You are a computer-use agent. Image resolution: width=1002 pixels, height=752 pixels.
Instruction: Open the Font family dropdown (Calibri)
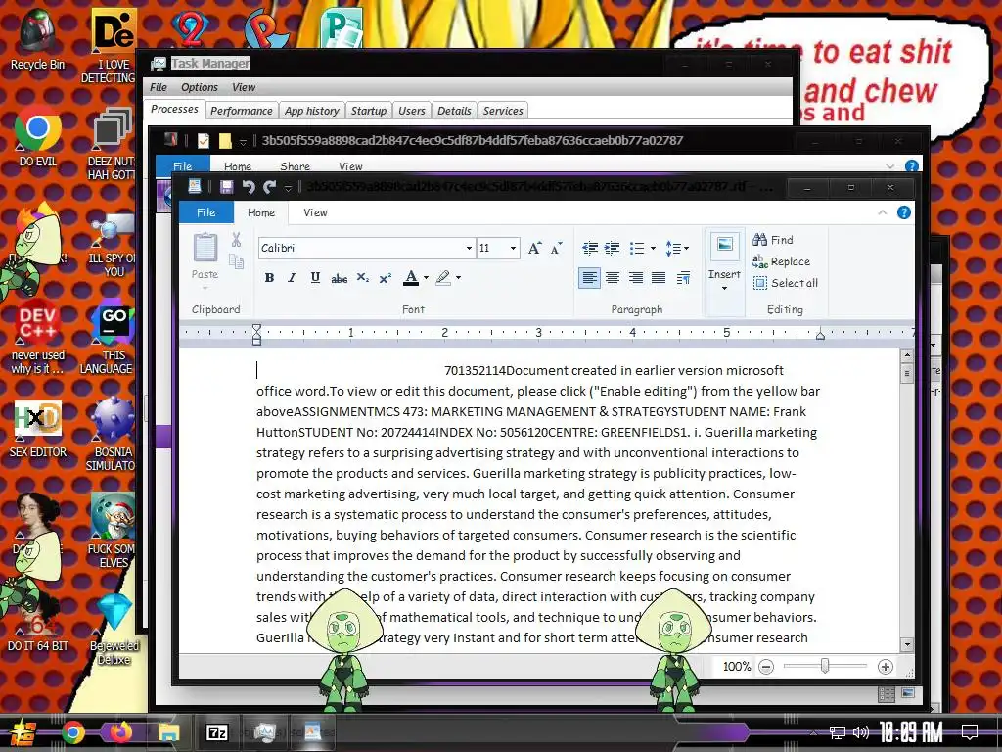[x=469, y=248]
